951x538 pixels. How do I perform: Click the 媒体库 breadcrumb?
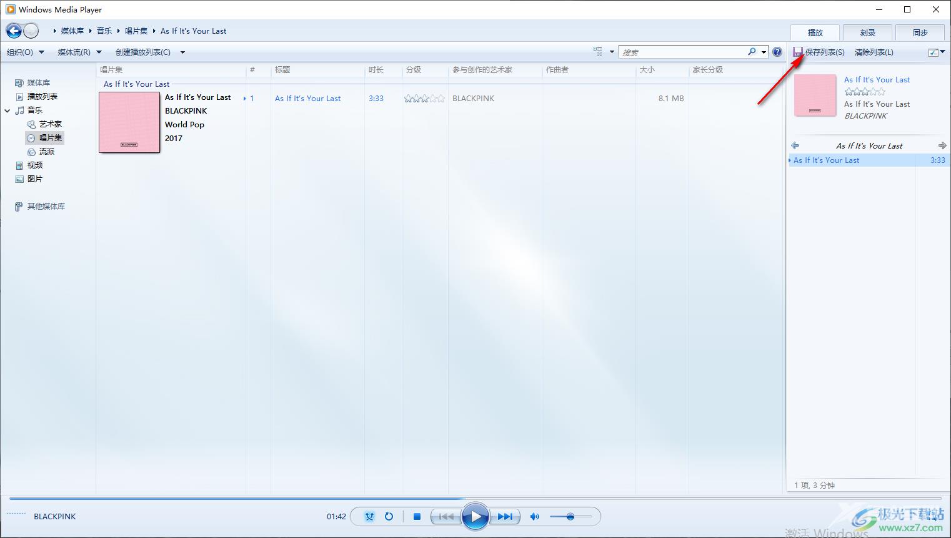72,31
